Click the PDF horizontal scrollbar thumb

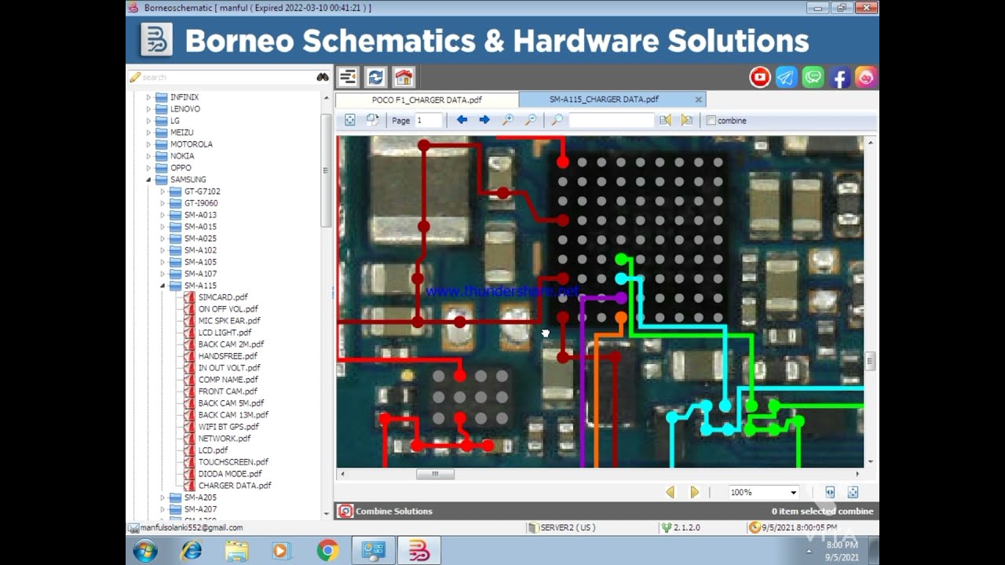pyautogui.click(x=434, y=474)
